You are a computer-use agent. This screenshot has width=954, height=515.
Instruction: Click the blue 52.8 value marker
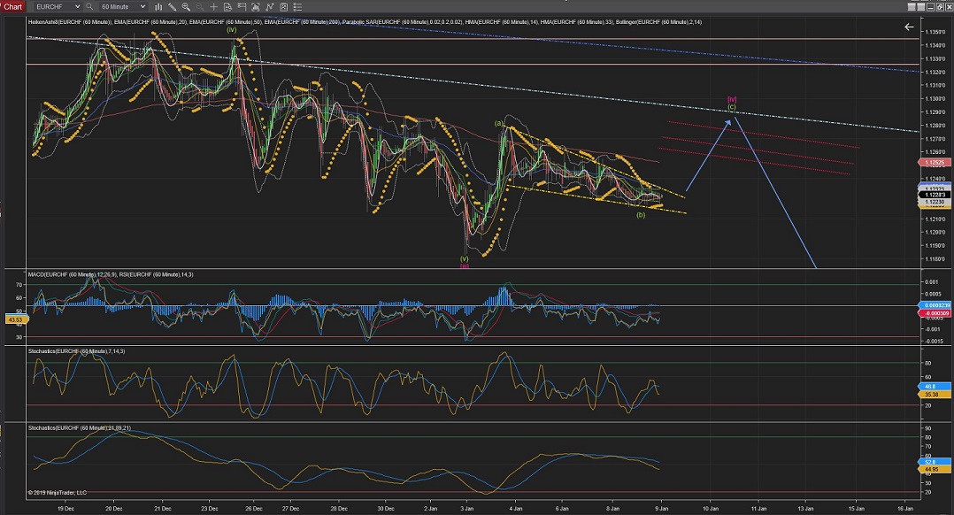934,462
